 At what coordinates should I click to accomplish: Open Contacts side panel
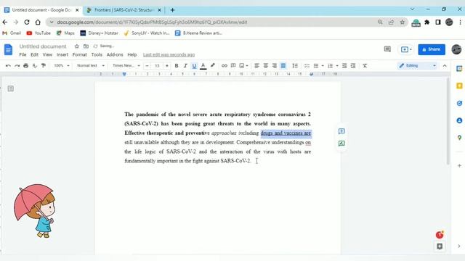(x=459, y=120)
